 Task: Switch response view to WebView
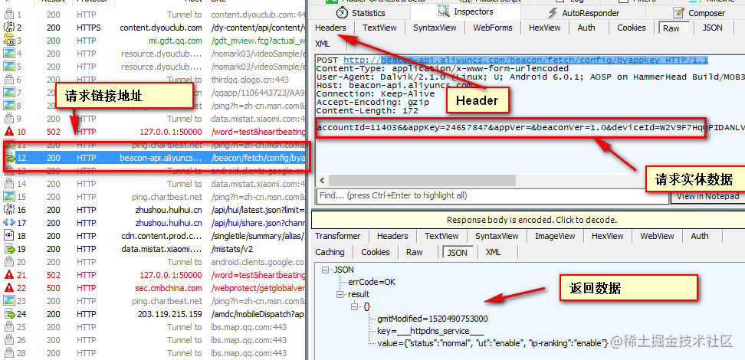657,236
